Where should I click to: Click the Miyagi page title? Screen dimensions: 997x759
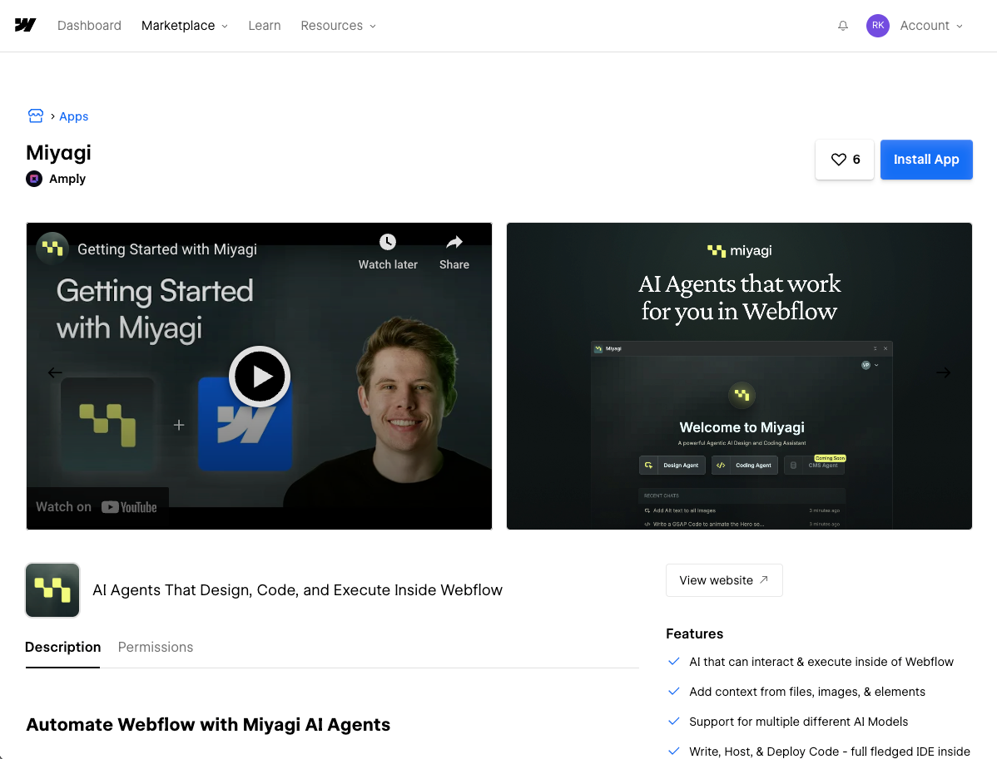(x=58, y=153)
